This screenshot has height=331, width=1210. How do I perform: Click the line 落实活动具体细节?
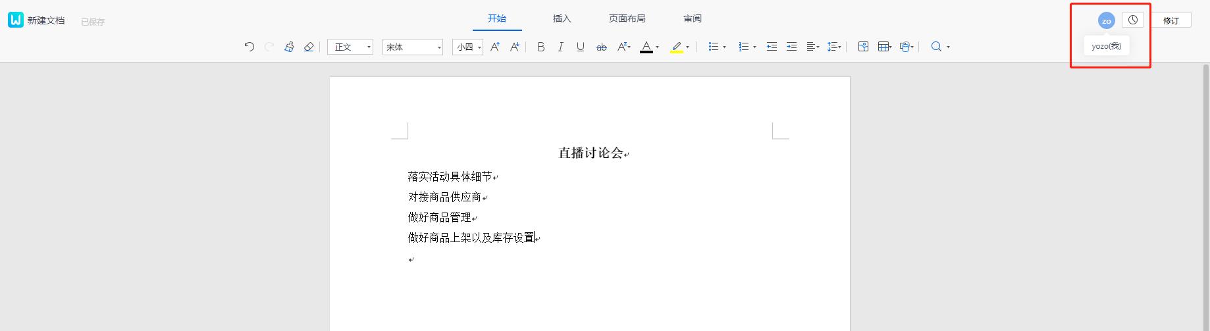450,176
